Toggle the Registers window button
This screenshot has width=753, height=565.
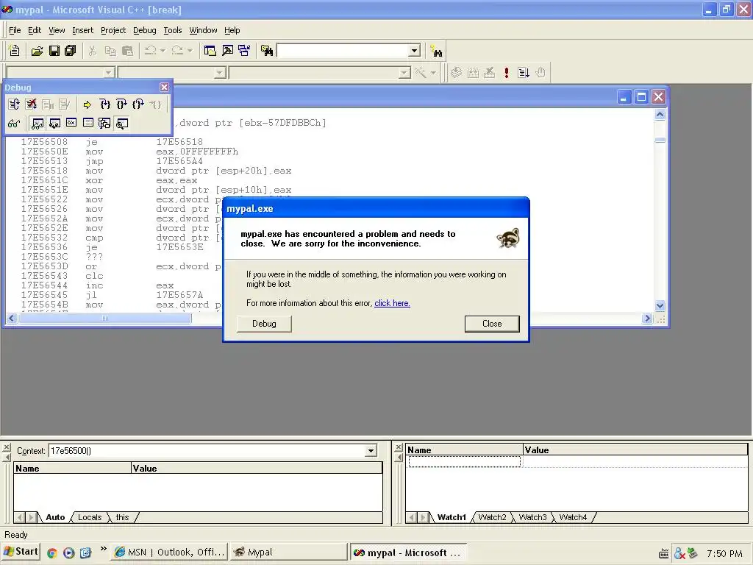coord(71,124)
